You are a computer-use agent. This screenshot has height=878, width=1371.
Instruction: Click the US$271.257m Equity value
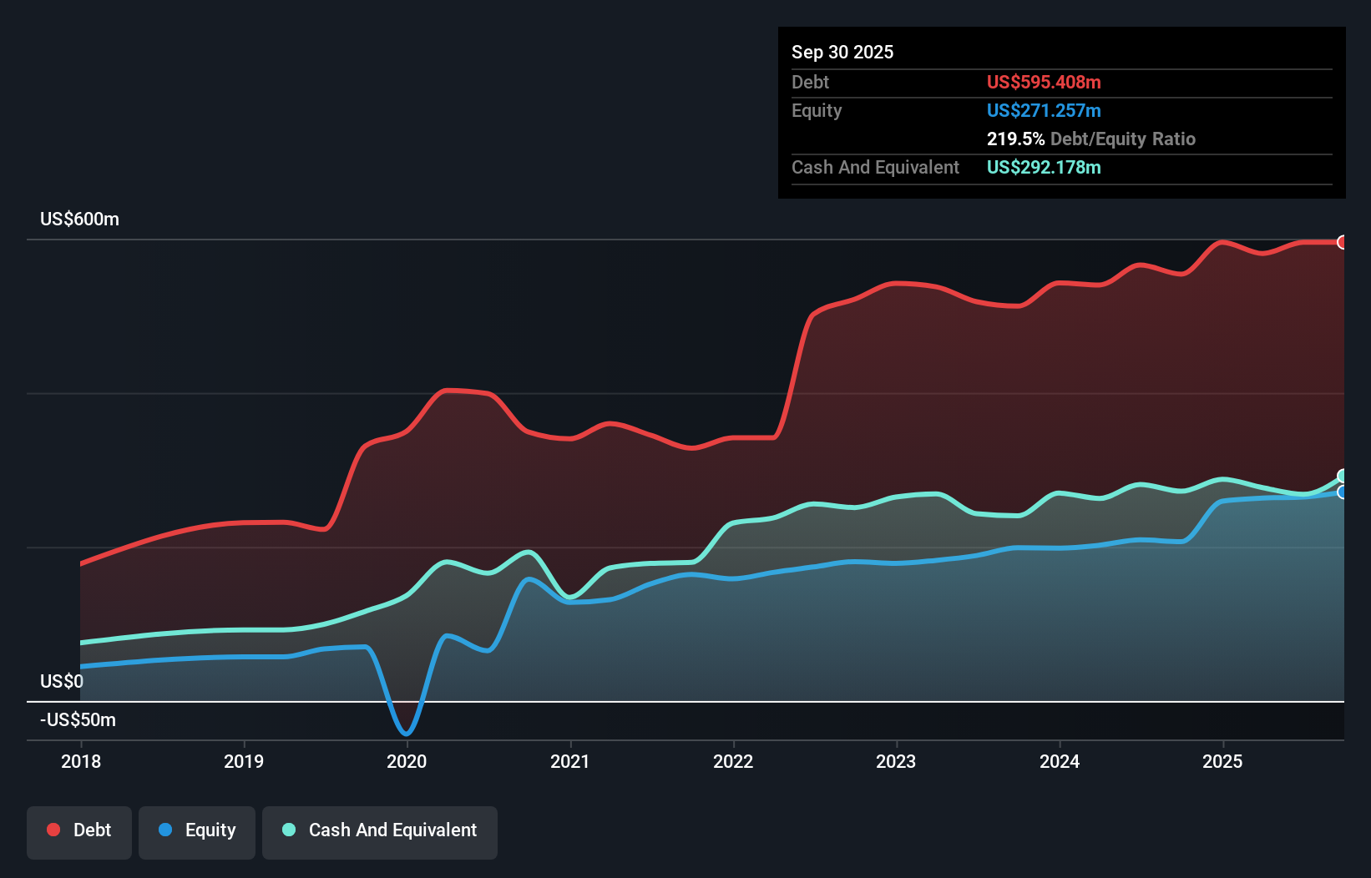[x=1043, y=110]
